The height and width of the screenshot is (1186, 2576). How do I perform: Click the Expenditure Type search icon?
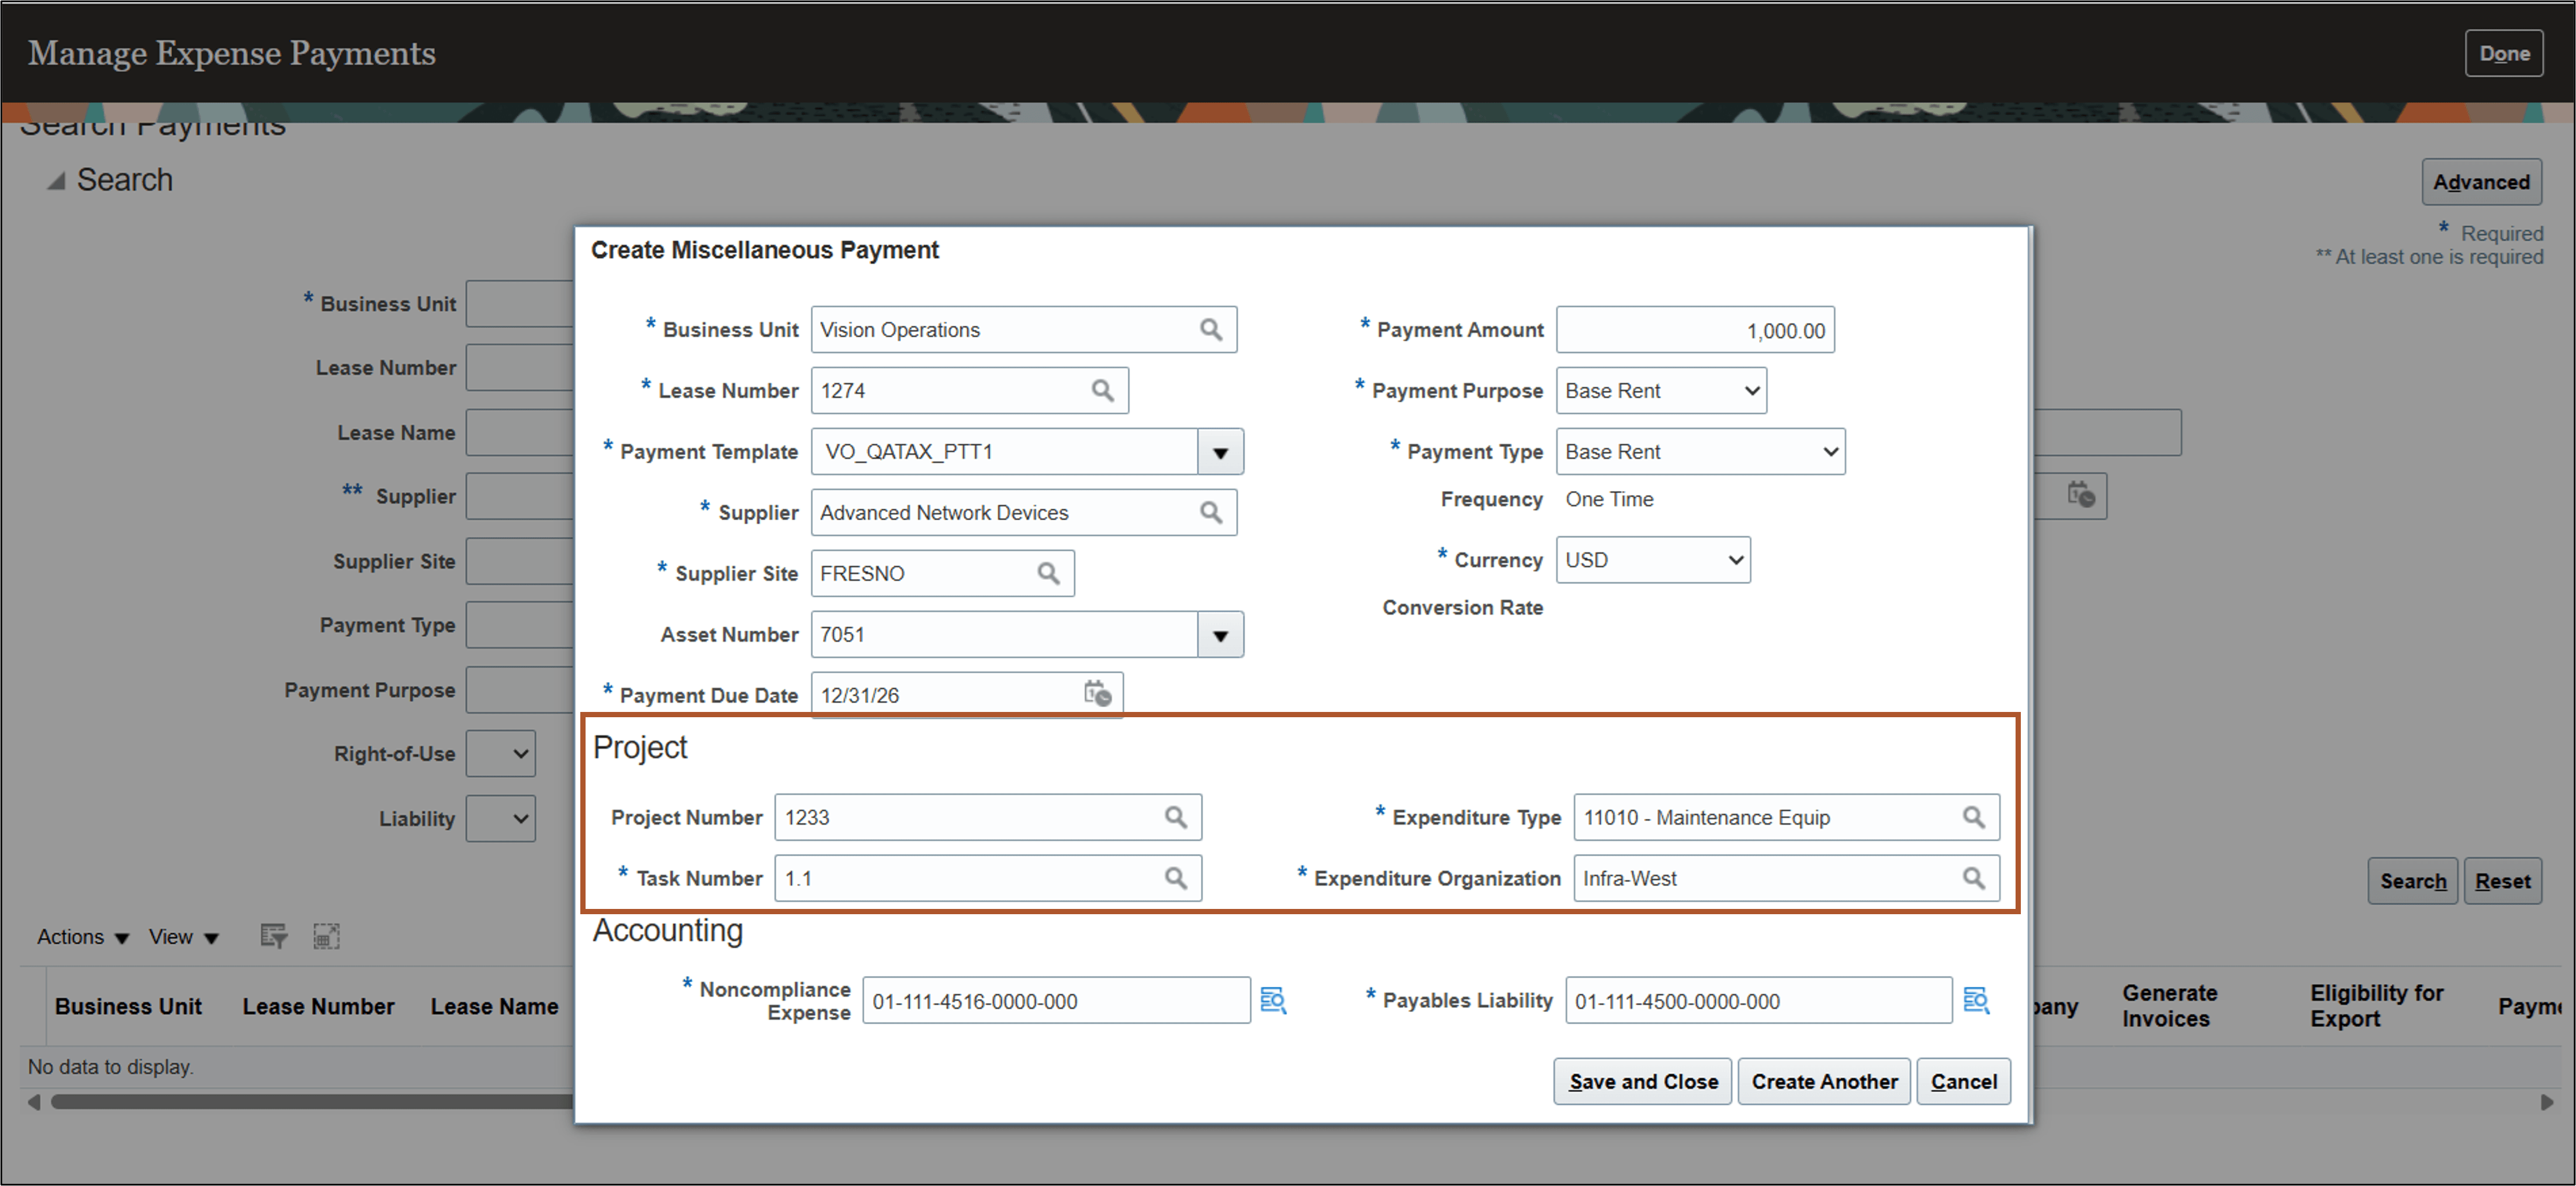(x=1974, y=817)
